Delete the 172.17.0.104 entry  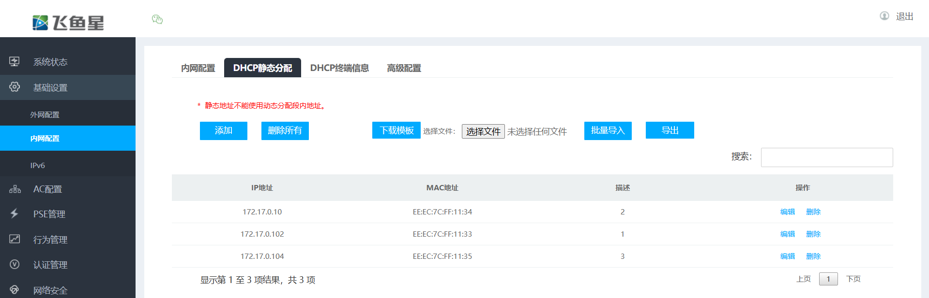coord(813,256)
